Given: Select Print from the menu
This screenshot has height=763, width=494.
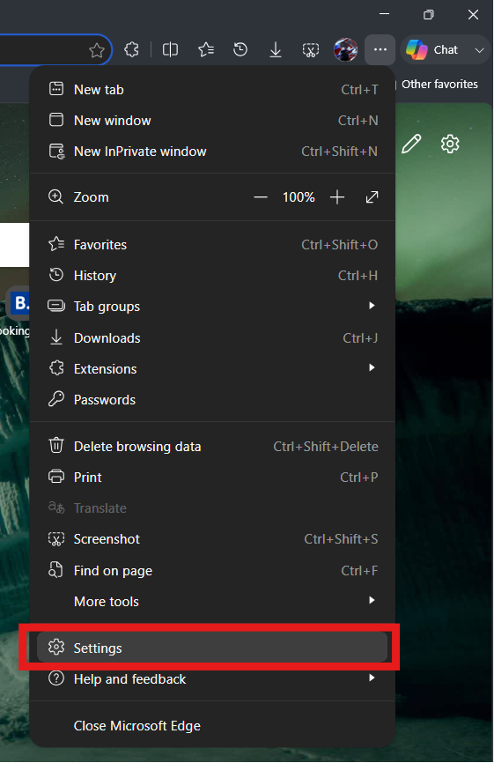Looking at the screenshot, I should coord(212,477).
